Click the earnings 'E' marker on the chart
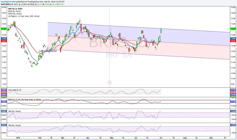Image resolution: width=237 pixels, height=140 pixels. (110, 82)
